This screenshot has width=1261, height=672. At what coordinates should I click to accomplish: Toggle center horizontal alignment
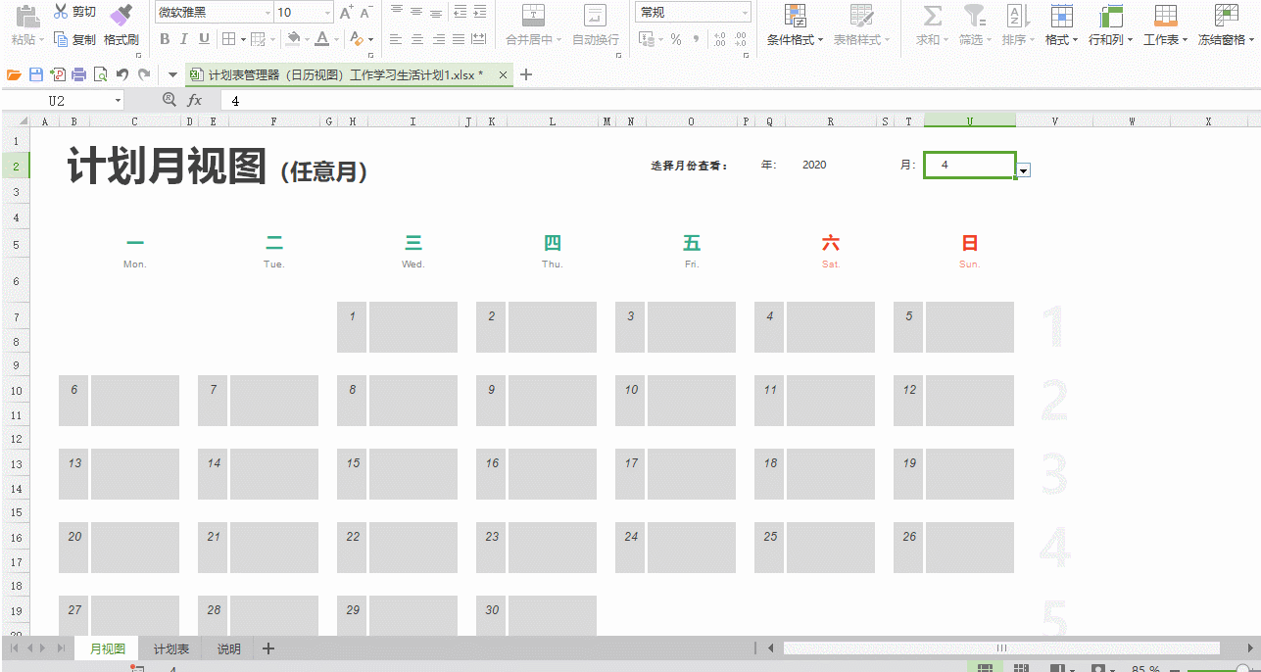click(417, 39)
